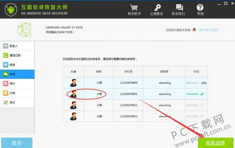Click SAMSUNG GALAXY S7 EDGE device name
The height and width of the screenshot is (148, 235).
pyautogui.click(x=64, y=27)
